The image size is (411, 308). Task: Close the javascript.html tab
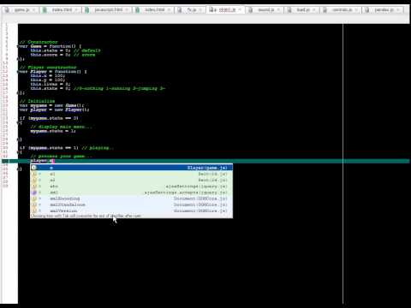[x=127, y=9]
